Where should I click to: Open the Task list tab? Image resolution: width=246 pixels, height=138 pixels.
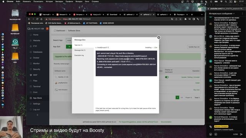[x=78, y=45]
